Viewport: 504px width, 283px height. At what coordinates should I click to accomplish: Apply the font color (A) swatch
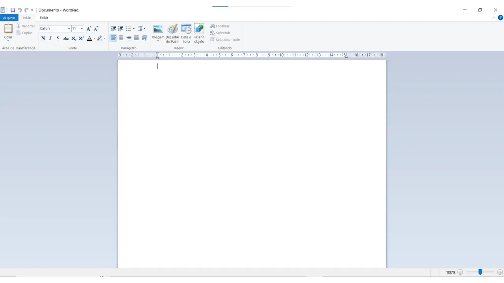click(89, 38)
